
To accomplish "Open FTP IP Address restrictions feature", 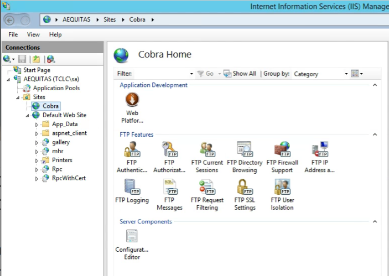I will pyautogui.click(x=319, y=157).
